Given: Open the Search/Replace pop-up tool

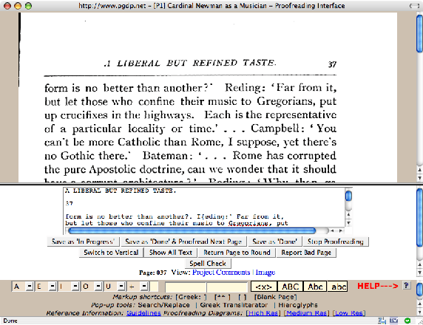Looking at the screenshot, I should point(163,305).
